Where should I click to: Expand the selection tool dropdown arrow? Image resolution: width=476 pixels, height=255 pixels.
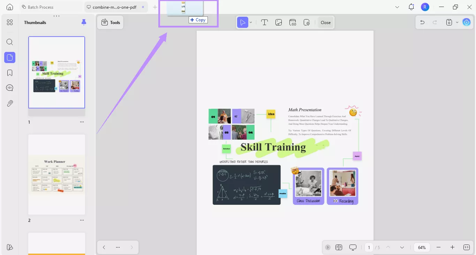pos(250,22)
